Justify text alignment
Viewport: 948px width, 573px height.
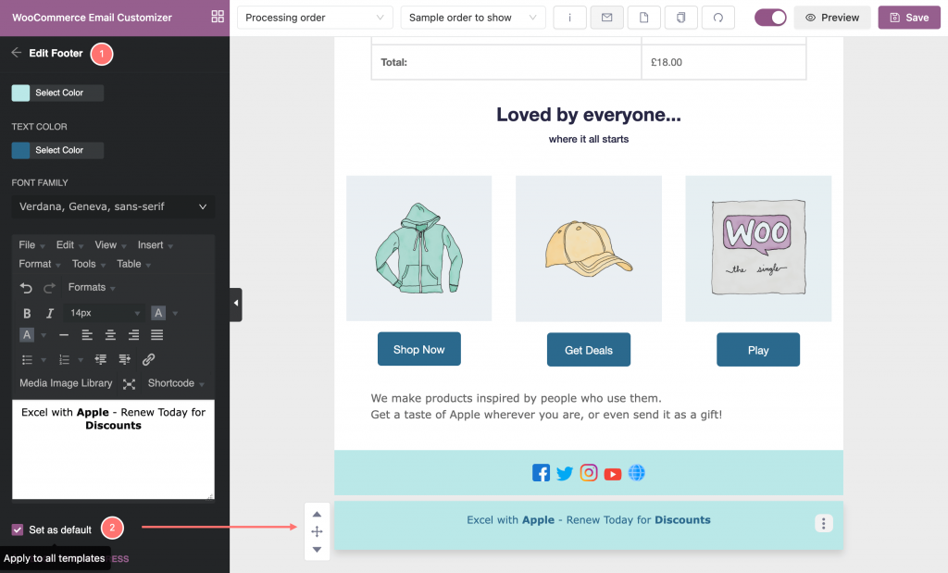[156, 335]
